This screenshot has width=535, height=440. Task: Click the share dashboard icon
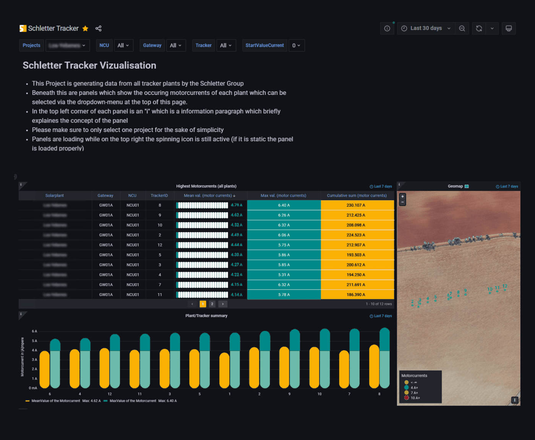[x=99, y=28]
